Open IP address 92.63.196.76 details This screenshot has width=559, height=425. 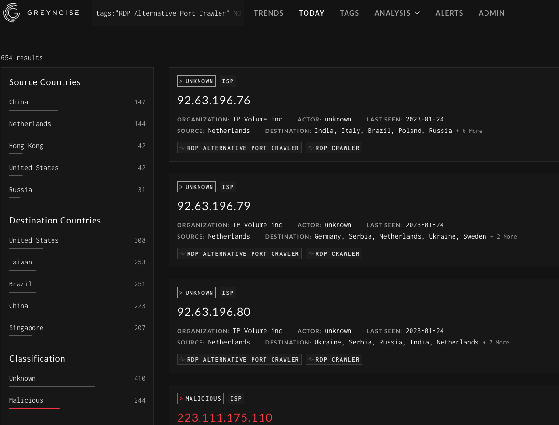pos(214,101)
